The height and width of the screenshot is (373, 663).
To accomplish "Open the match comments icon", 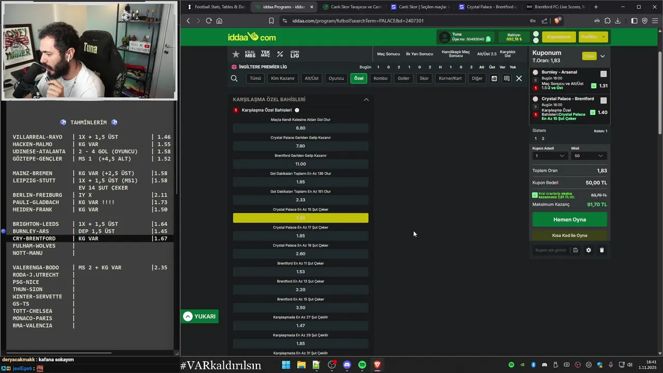I will (507, 78).
